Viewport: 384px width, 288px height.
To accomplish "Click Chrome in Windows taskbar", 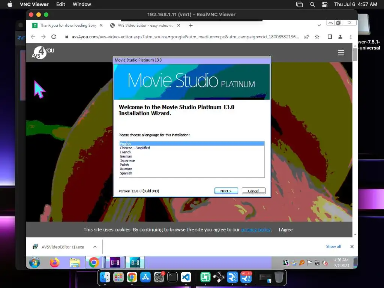I will [94, 262].
